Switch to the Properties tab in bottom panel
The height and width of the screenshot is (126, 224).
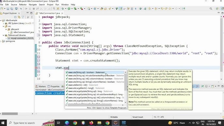tap(54, 87)
